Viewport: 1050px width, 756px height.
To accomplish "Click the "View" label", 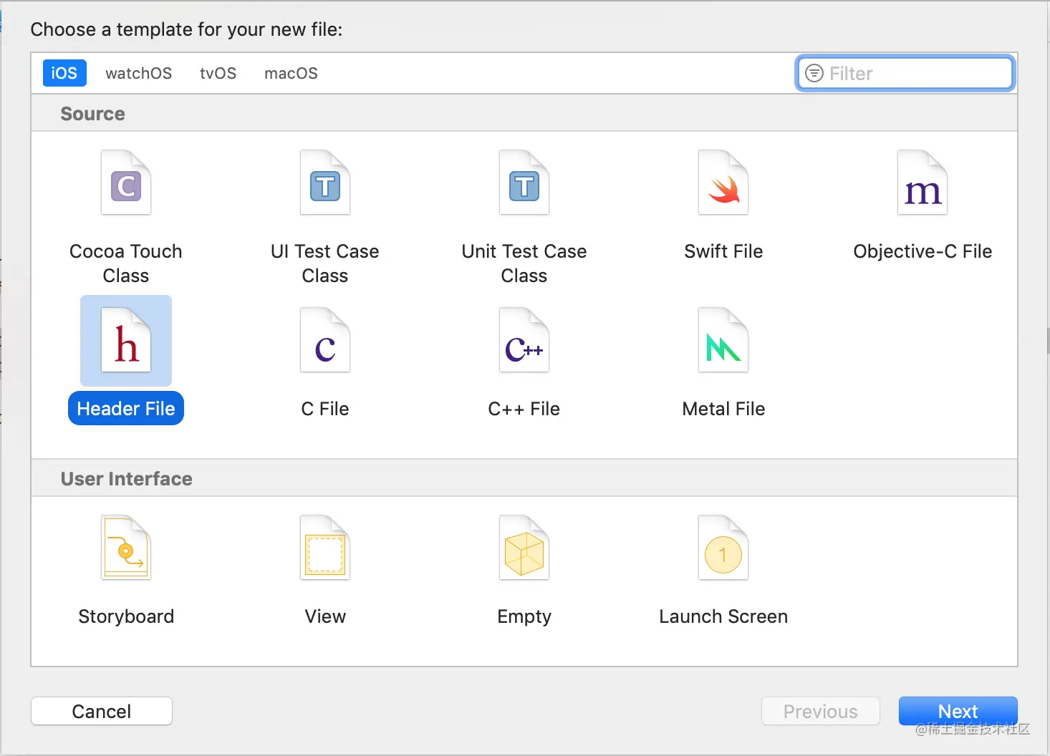I will (x=325, y=616).
